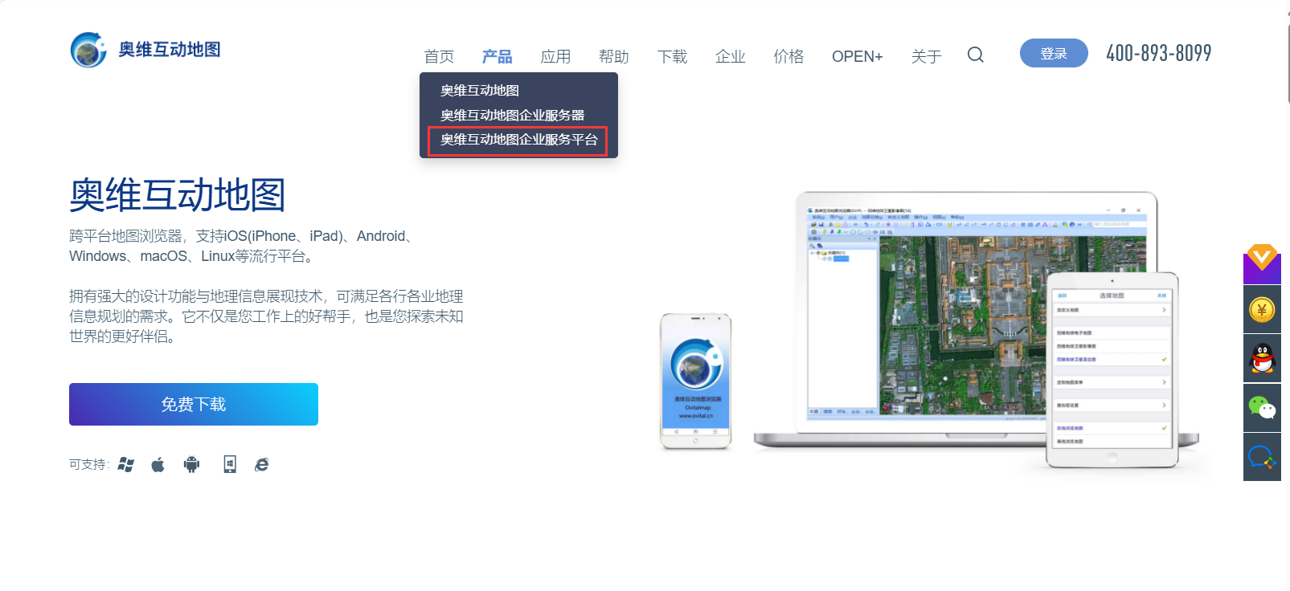Open the purple VIP badge sidebar icon
The image size is (1290, 591).
[x=1262, y=264]
